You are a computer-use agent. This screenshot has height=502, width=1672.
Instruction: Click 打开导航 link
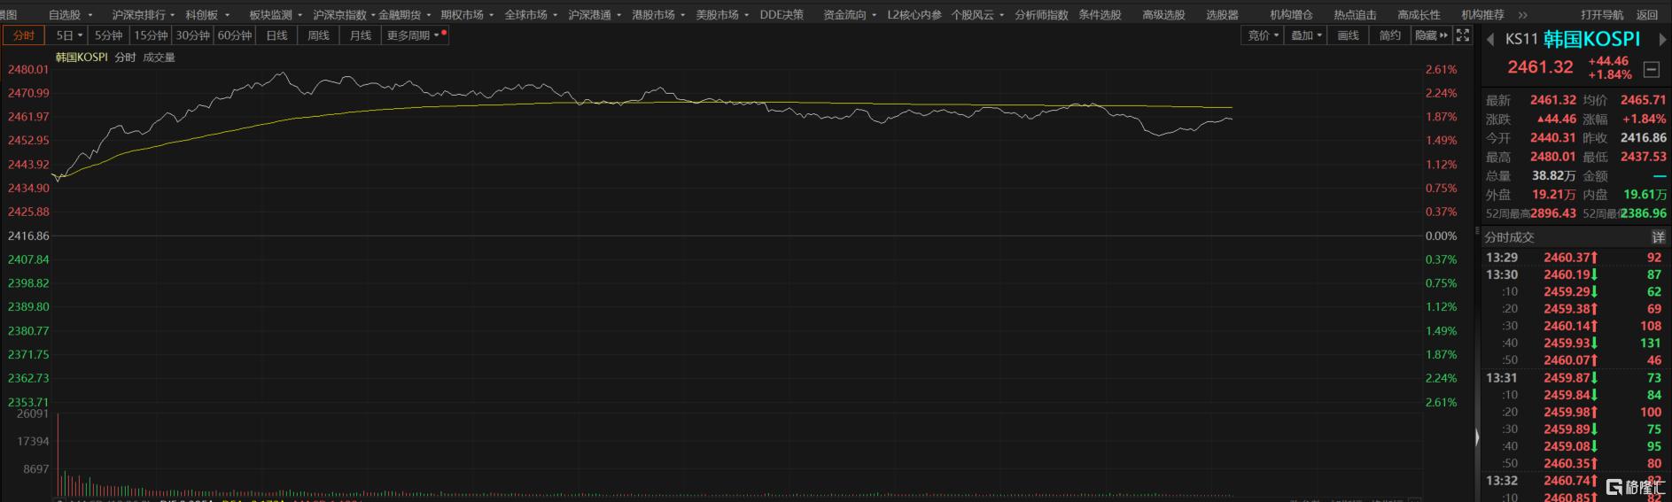click(x=1602, y=15)
